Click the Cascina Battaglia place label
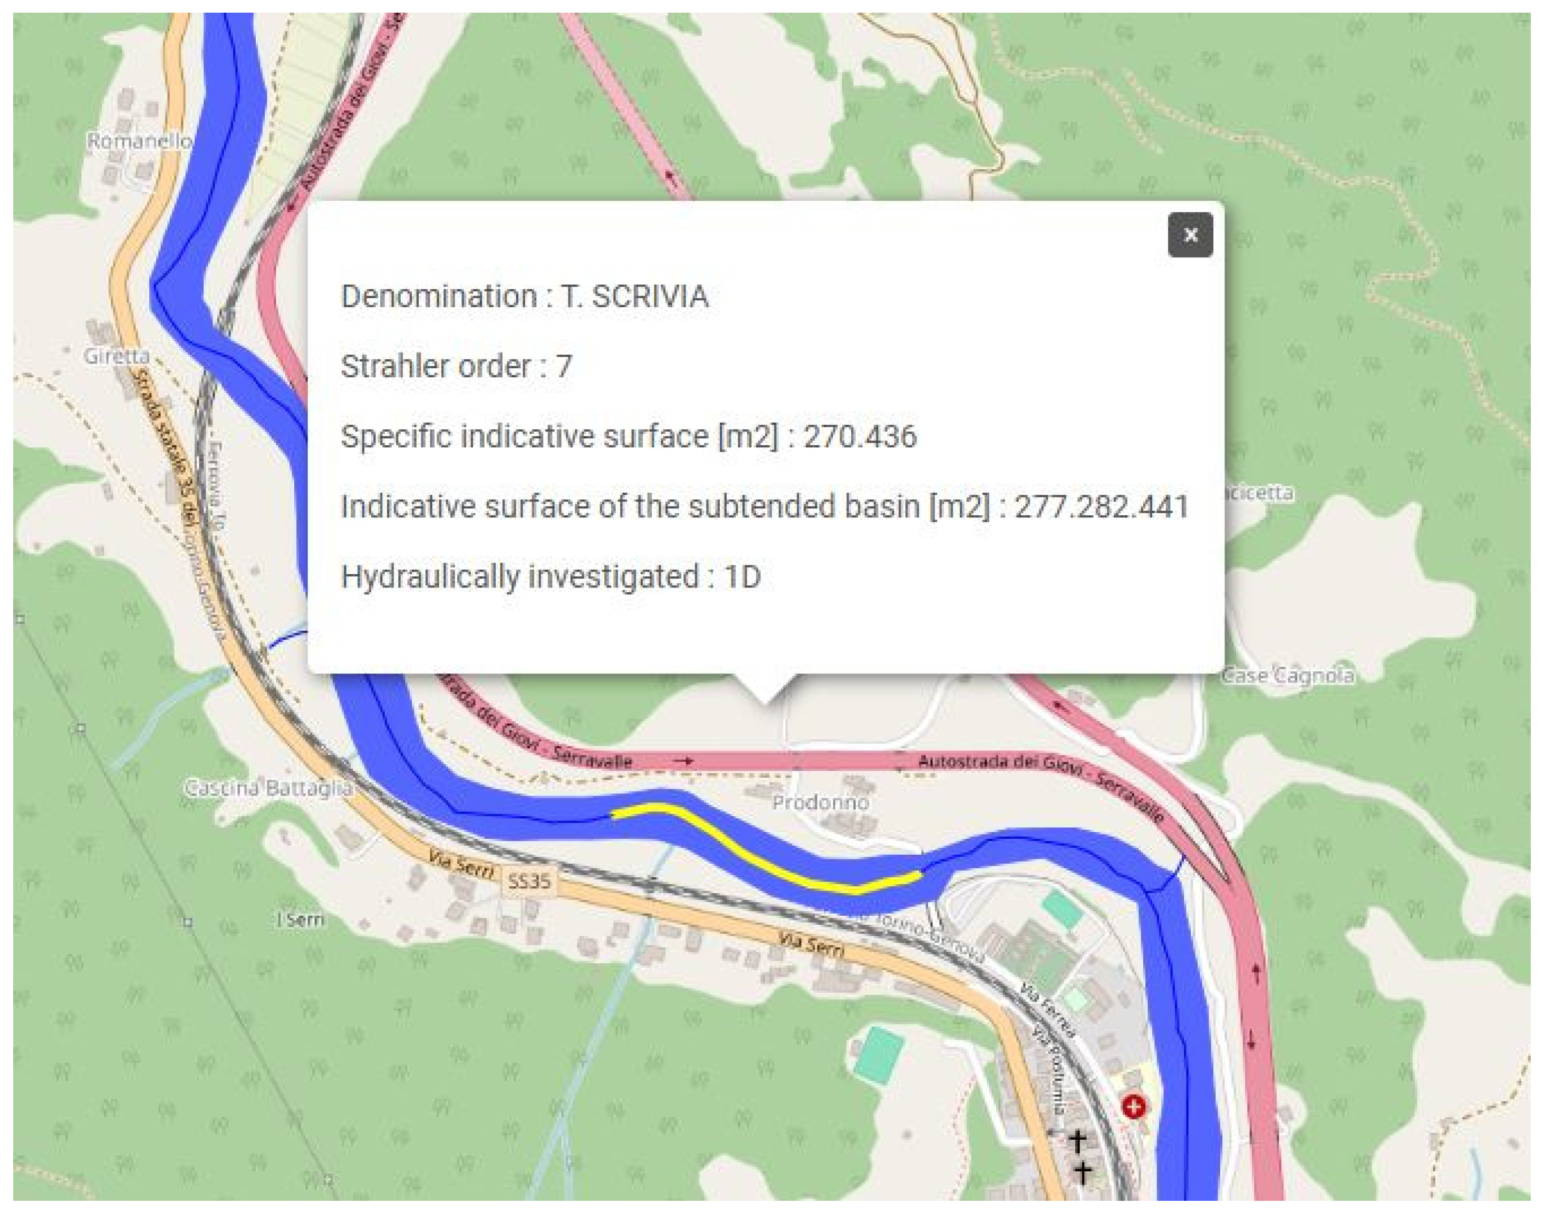This screenshot has width=1544, height=1214. 268,788
